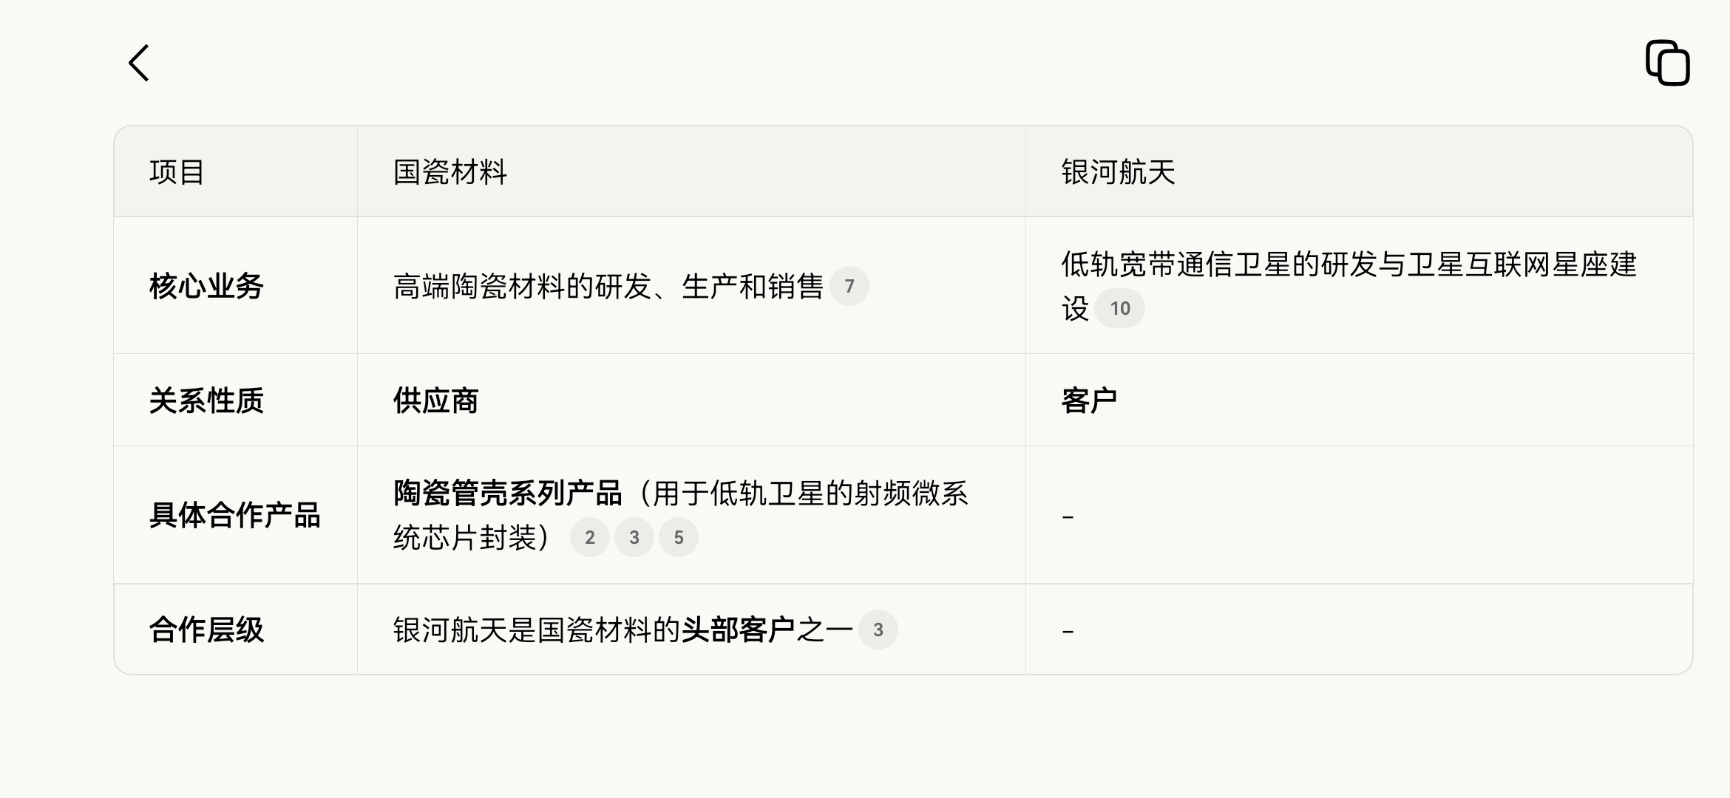Select the 项目 header cell

(177, 172)
